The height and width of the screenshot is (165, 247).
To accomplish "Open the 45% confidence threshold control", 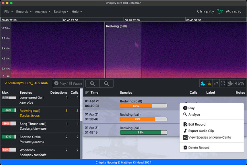I will click(239, 83).
